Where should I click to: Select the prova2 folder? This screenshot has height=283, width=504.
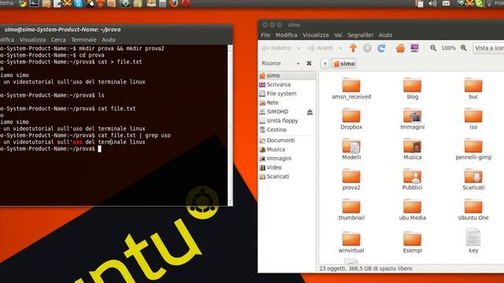click(351, 179)
